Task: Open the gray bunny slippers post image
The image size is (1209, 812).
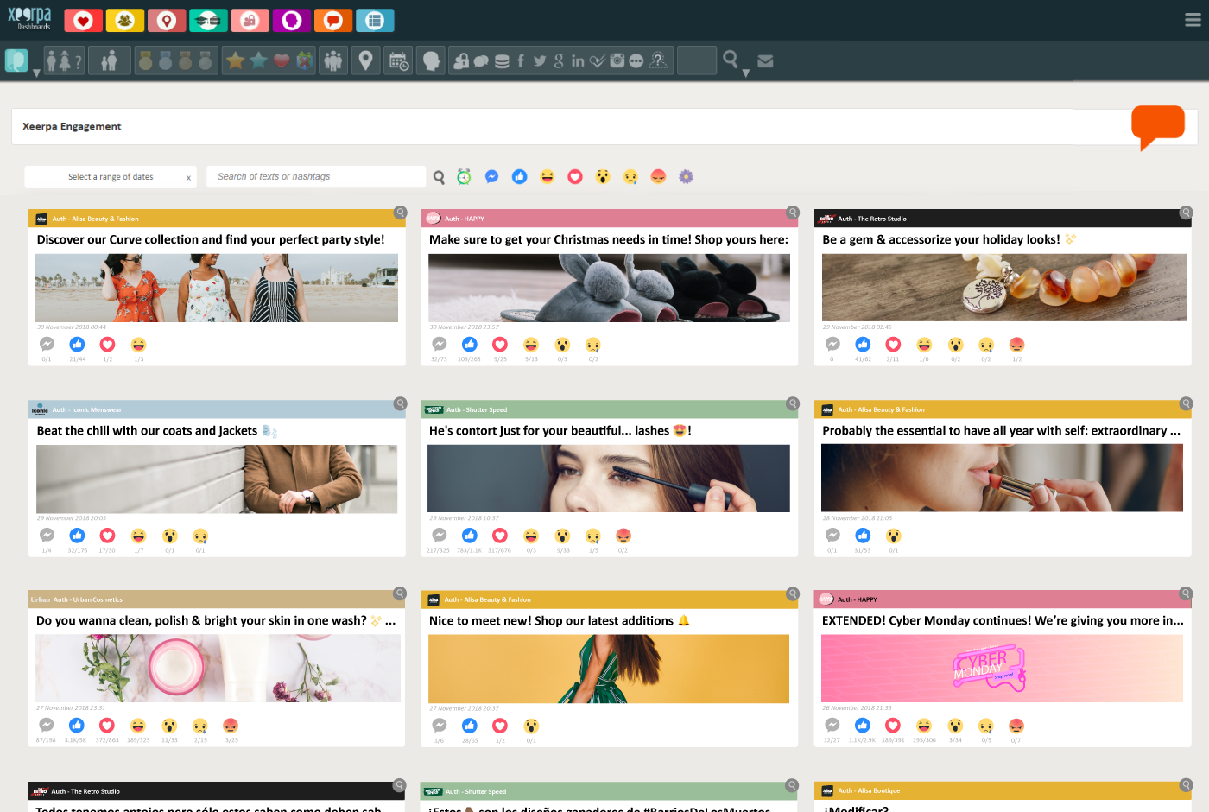Action: point(609,288)
